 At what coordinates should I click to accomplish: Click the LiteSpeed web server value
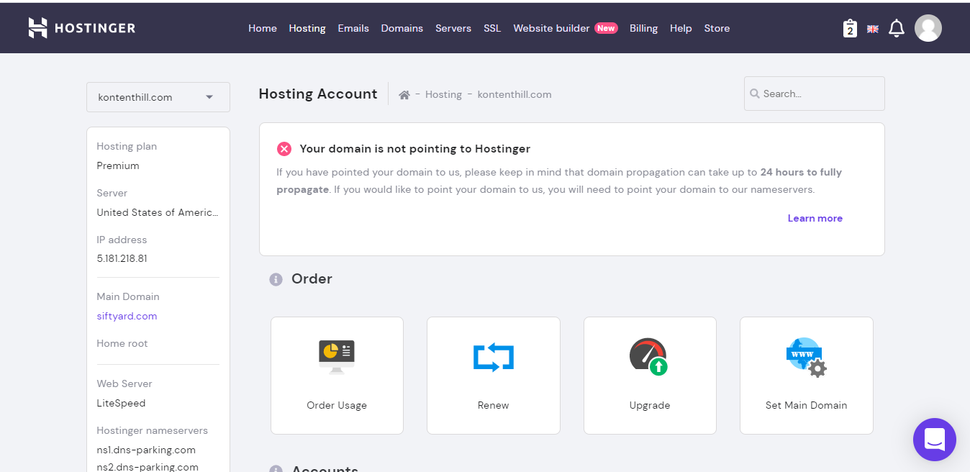pyautogui.click(x=121, y=403)
